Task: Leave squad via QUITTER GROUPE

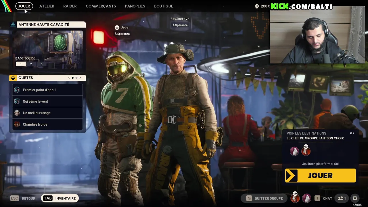Action: point(265,198)
